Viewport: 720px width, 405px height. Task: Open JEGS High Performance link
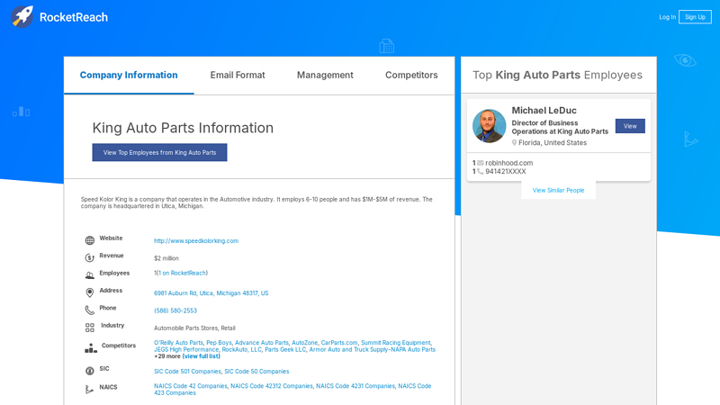tap(186, 349)
